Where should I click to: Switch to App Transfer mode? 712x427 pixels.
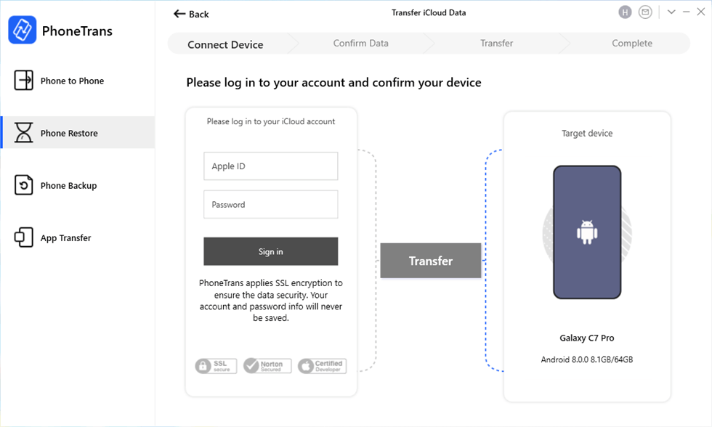coord(78,237)
